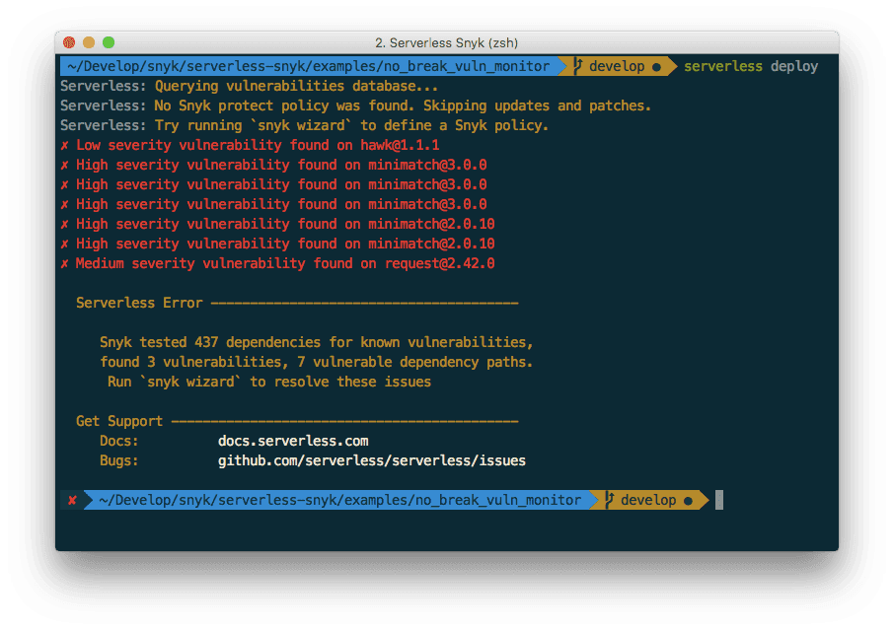Click the git branch icon in the bottom prompt
The height and width of the screenshot is (630, 894).
pyautogui.click(x=609, y=500)
